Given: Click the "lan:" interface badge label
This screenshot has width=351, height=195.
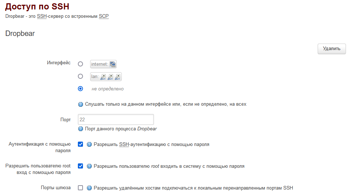Looking at the screenshot, I should pyautogui.click(x=95, y=77).
